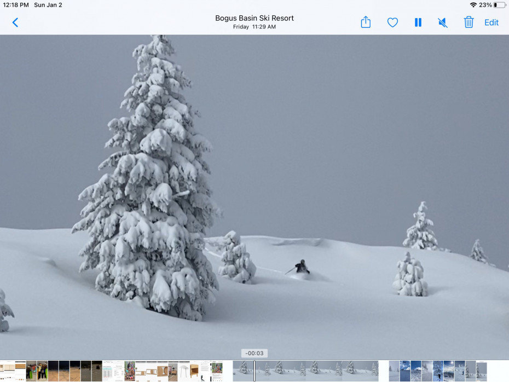Image resolution: width=509 pixels, height=382 pixels.
Task: Seek to the end of the video filmstrip
Action: tap(377, 371)
